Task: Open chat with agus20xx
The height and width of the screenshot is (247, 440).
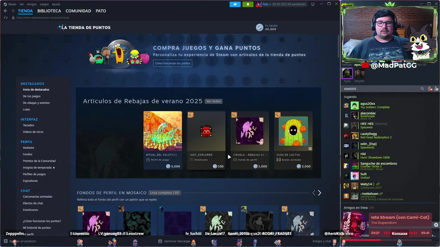Action: [390, 105]
